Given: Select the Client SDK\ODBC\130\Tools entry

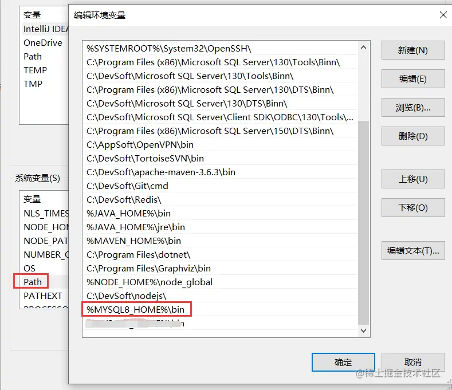Looking at the screenshot, I should tap(220, 117).
